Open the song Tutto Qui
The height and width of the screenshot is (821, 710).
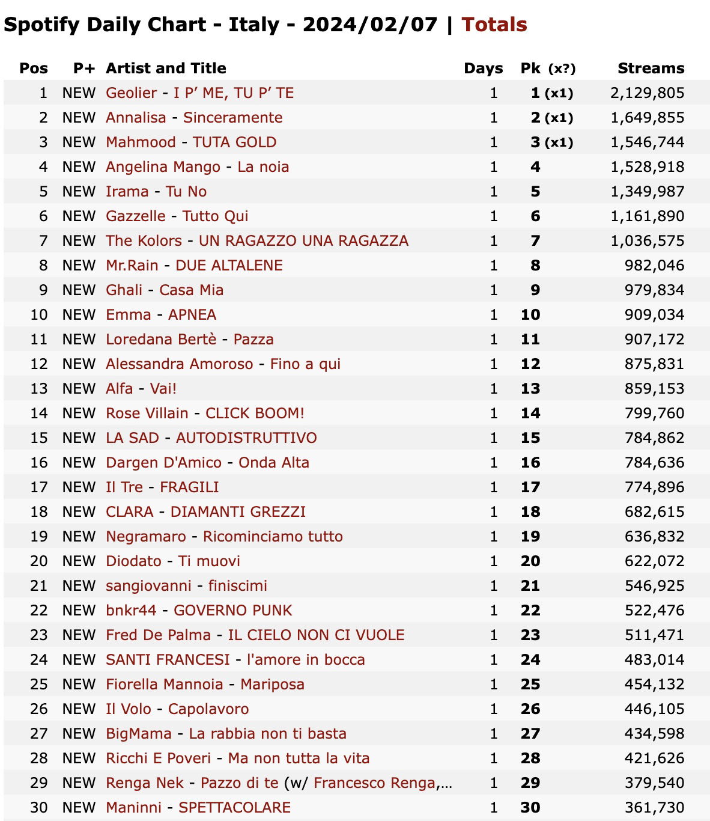[216, 216]
